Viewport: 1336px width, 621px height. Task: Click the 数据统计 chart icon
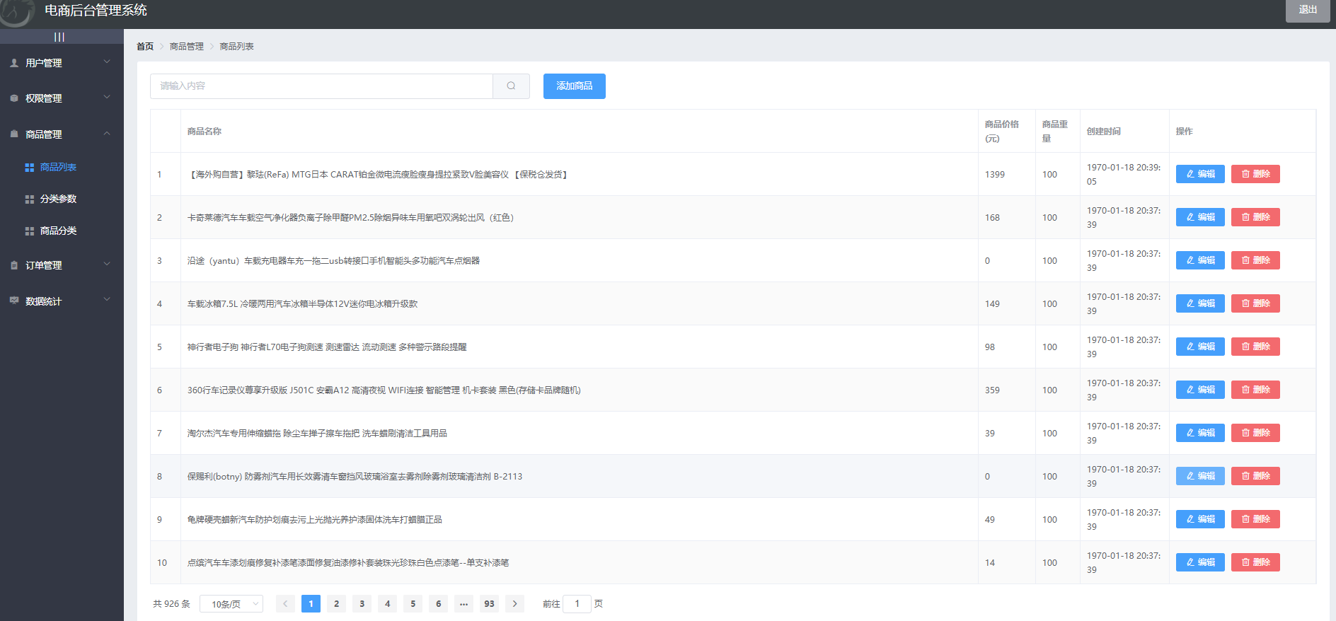(x=14, y=301)
